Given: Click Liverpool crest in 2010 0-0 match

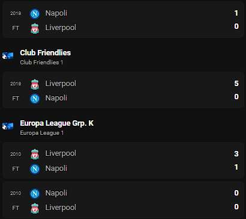Looking at the screenshot, I should [35, 208].
